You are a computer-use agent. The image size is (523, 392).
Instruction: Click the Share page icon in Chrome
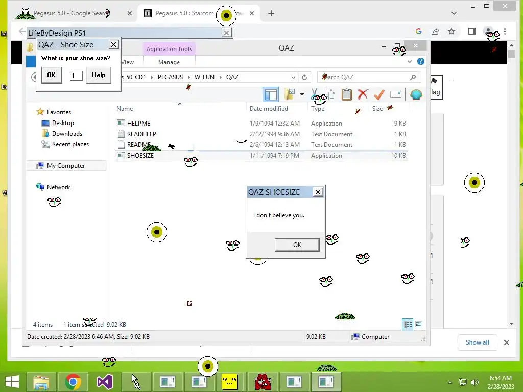tap(435, 31)
